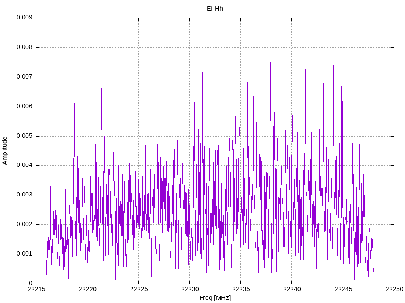Click the tallest spectrum peak near 22245 MHz
Image resolution: width=405 pixels, height=303 pixels.
pos(342,27)
